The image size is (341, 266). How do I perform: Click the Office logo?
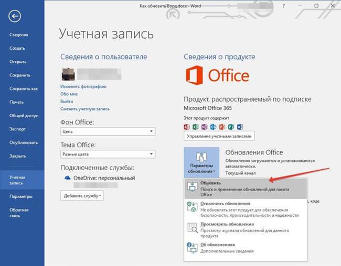[217, 75]
